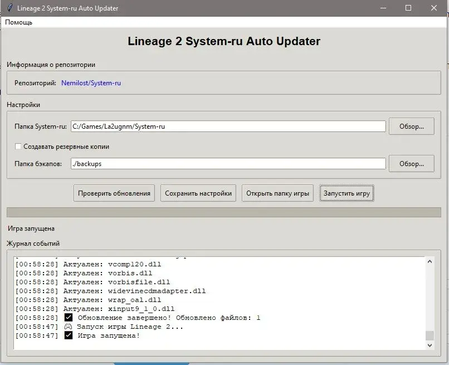Select log line wrap_oal.dll
The height and width of the screenshot is (365, 449).
88,300
